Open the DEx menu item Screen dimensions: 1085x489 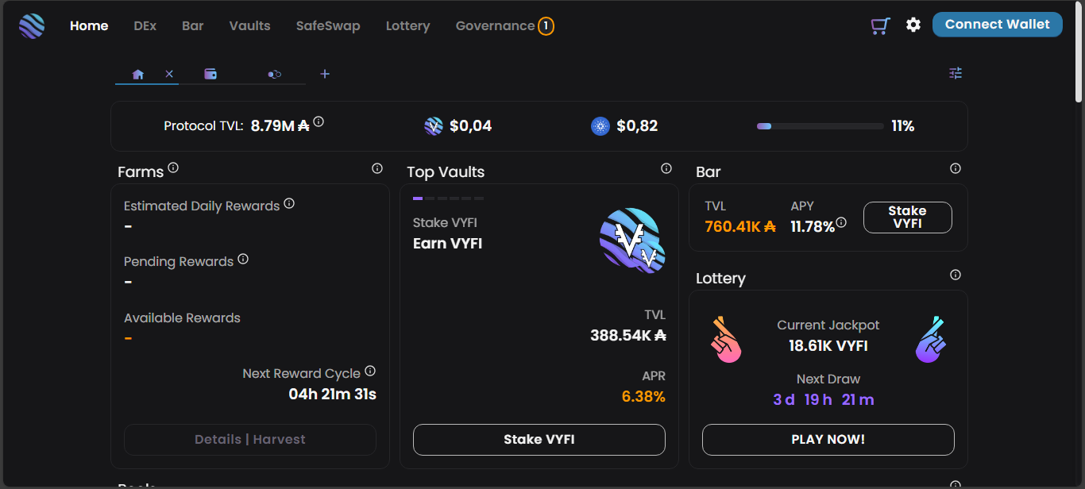click(x=145, y=26)
